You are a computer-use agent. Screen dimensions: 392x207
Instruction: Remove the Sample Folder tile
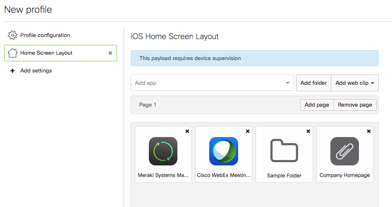pyautogui.click(x=308, y=131)
